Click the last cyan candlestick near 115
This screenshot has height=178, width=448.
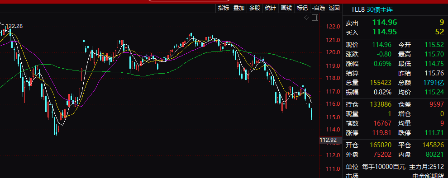311,114
